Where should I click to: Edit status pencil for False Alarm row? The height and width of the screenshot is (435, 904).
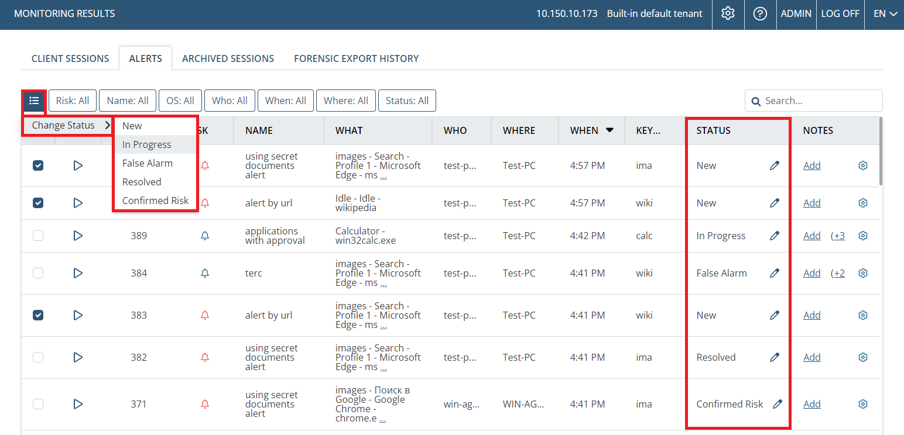(775, 273)
